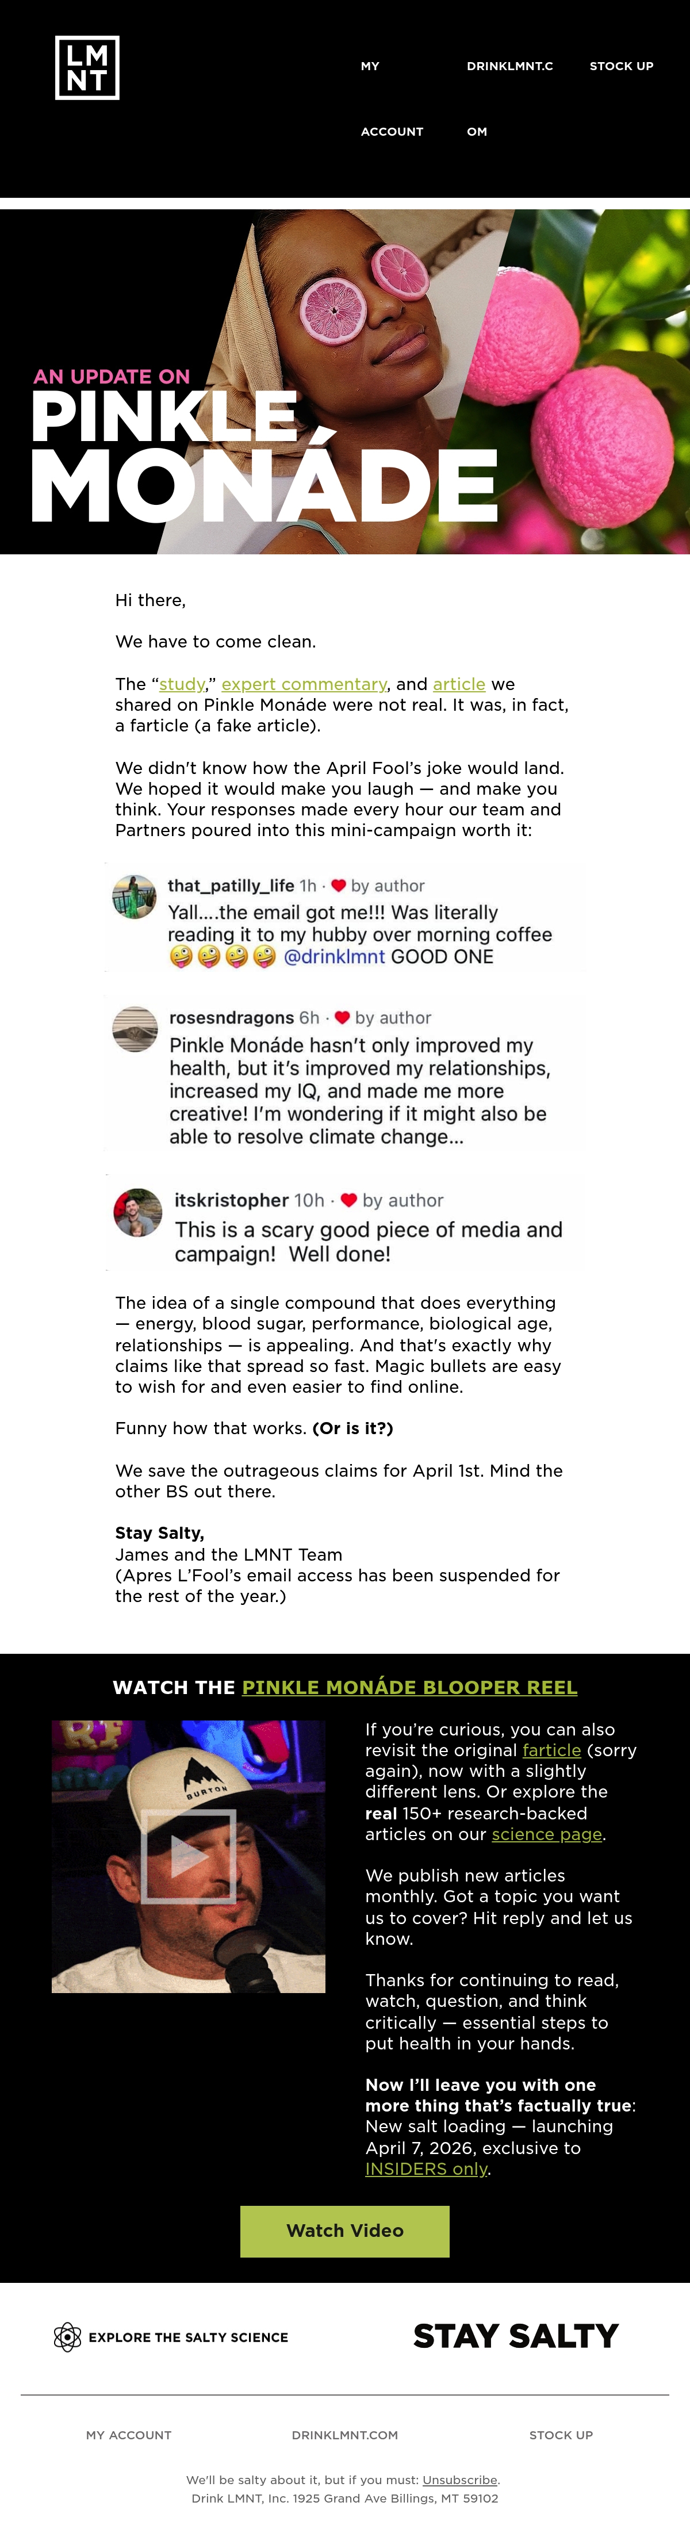This screenshot has width=690, height=2529.
Task: Click itskristopher profile avatar
Action: pos(137,1213)
